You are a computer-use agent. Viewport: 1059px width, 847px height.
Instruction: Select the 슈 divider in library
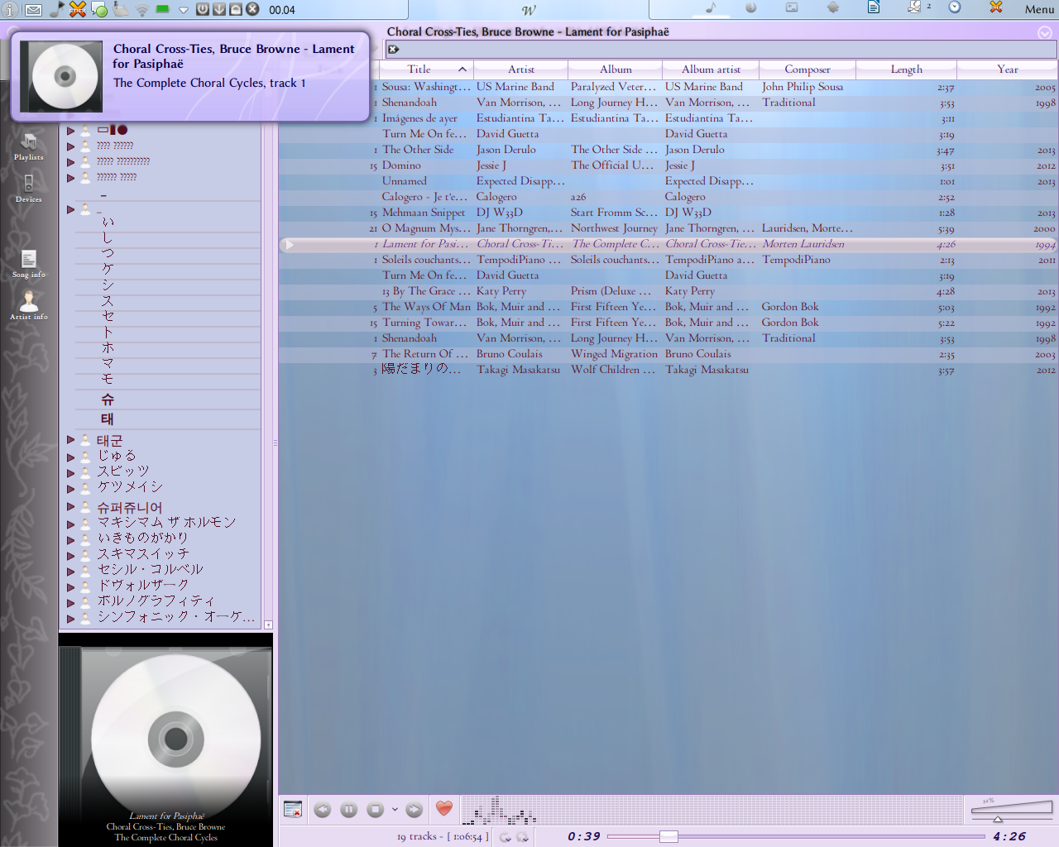pyautogui.click(x=108, y=400)
